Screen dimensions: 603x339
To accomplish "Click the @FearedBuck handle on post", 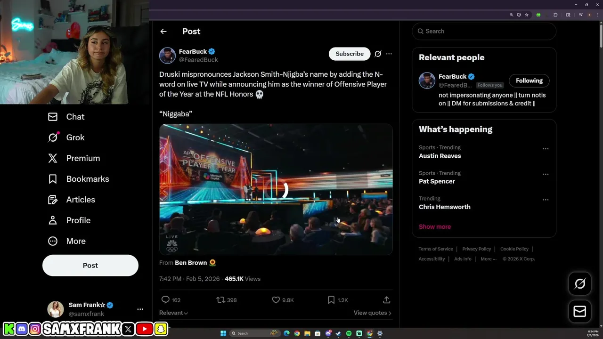I will point(198,60).
